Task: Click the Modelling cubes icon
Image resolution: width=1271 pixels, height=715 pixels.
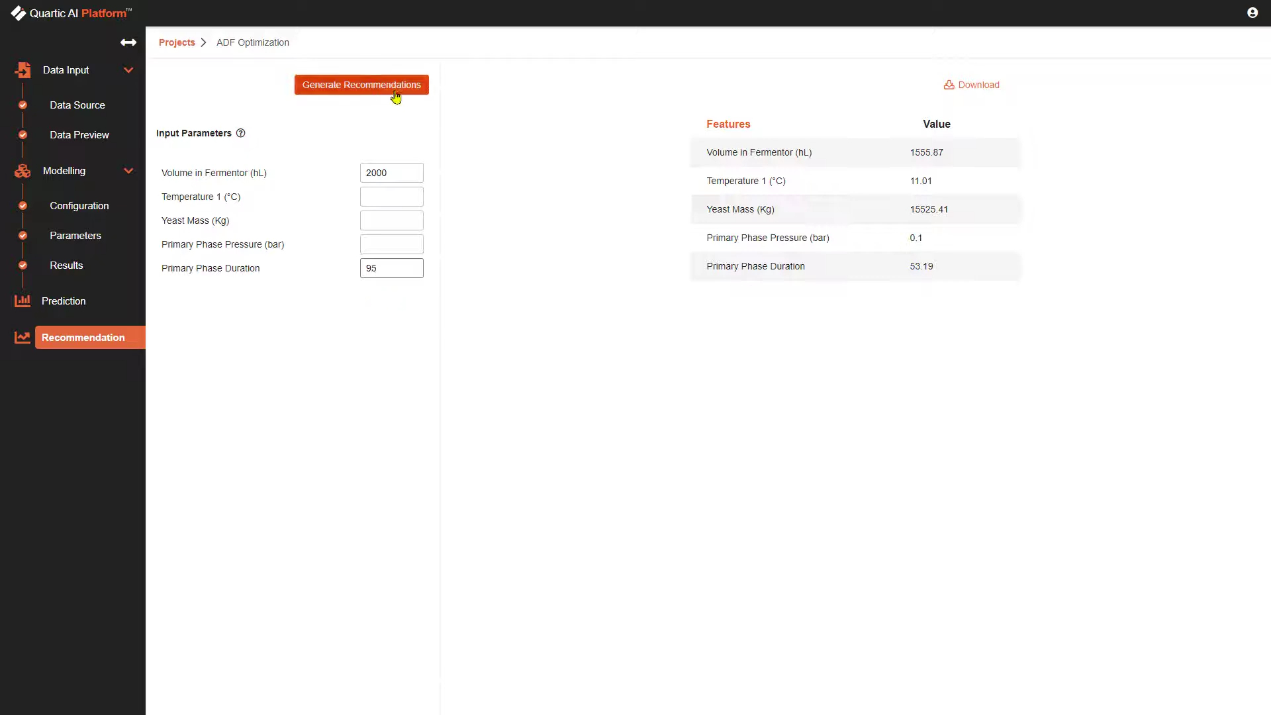Action: pos(23,171)
